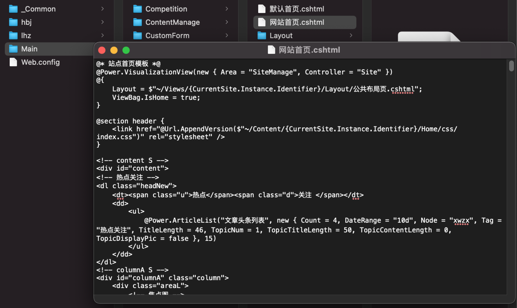Click the Competition folder icon
Image resolution: width=517 pixels, height=308 pixels.
[138, 9]
